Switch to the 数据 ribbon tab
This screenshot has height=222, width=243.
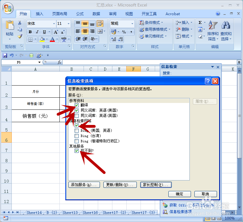(96, 14)
